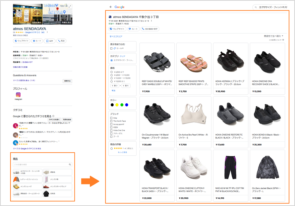Click the ウェブサイト chip in product panel
Screen dimensions: 295x206
click(x=117, y=29)
